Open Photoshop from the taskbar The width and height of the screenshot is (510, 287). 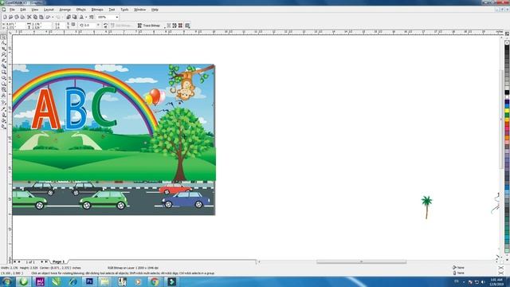click(x=88, y=281)
